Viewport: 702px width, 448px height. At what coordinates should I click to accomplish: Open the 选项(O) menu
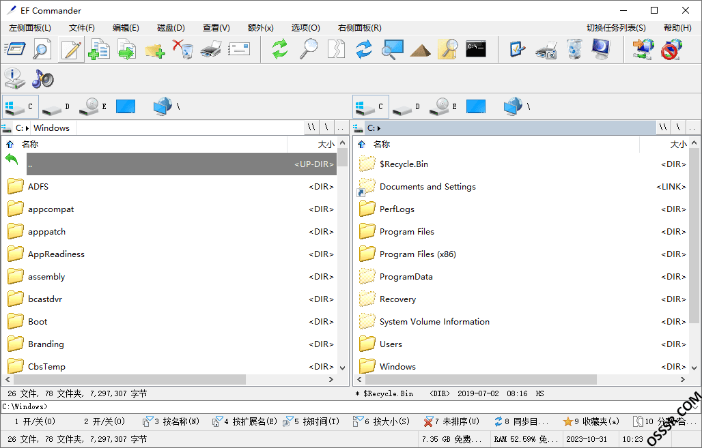pyautogui.click(x=306, y=28)
